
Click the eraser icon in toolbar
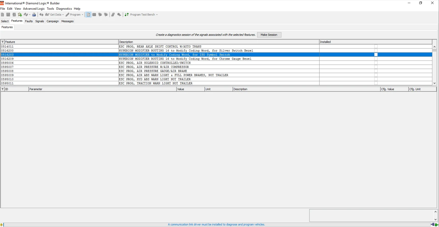113,15
